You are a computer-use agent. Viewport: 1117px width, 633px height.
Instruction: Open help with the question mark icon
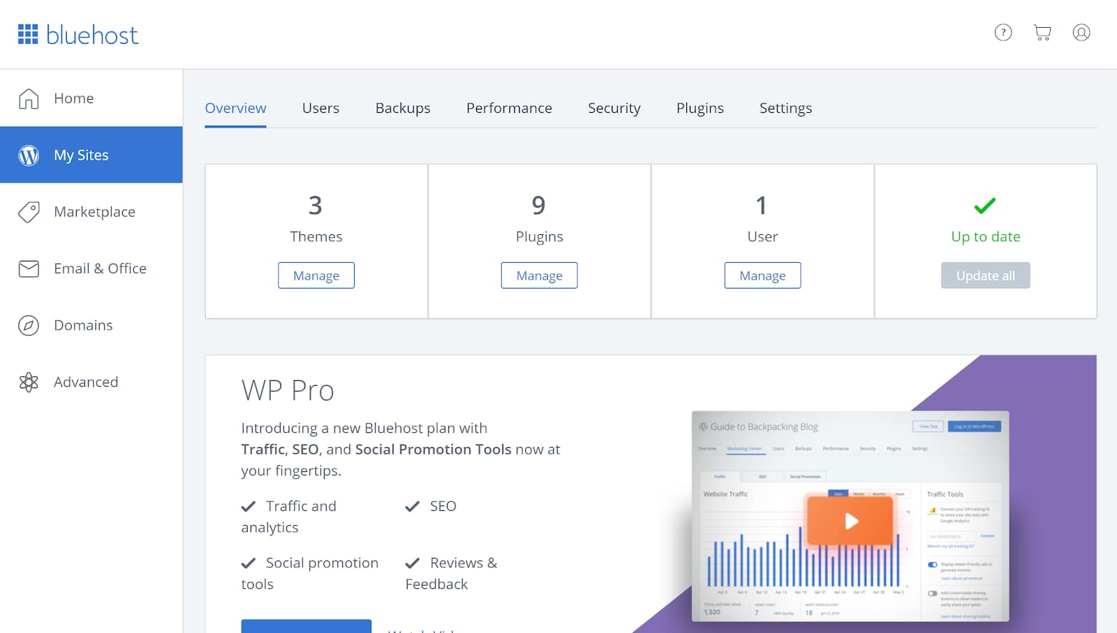pos(1003,32)
